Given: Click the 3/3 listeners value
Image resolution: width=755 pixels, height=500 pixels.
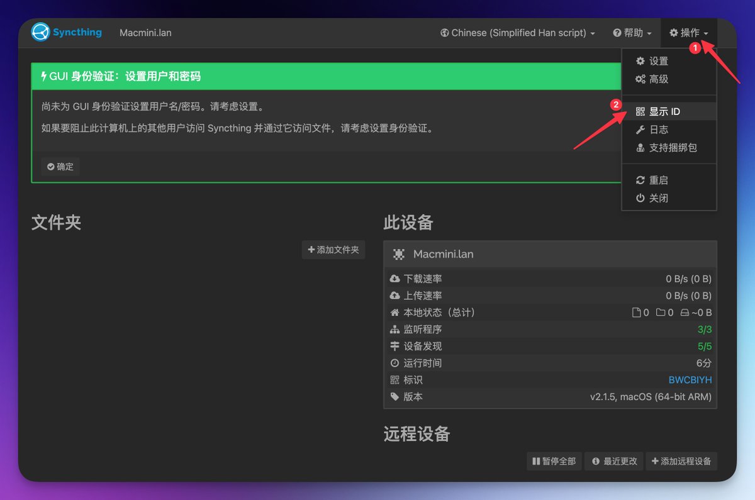Looking at the screenshot, I should pos(705,330).
